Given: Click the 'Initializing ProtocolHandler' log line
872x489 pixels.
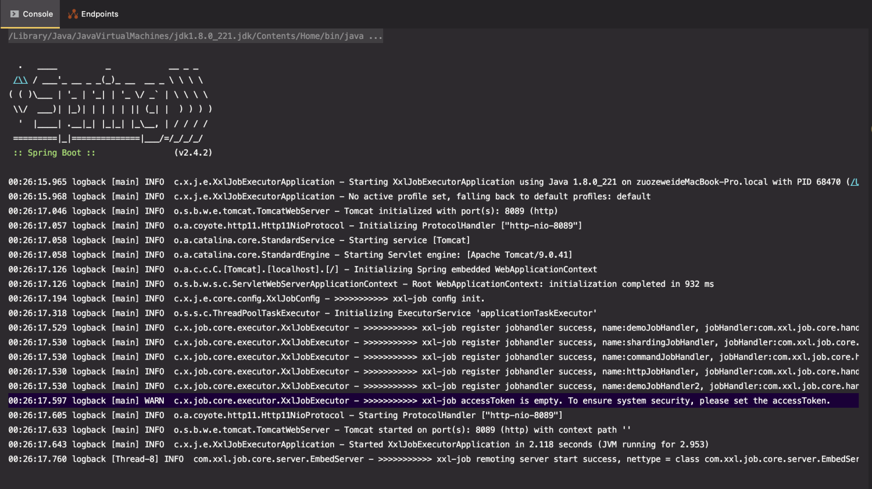Looking at the screenshot, I should 295,225.
